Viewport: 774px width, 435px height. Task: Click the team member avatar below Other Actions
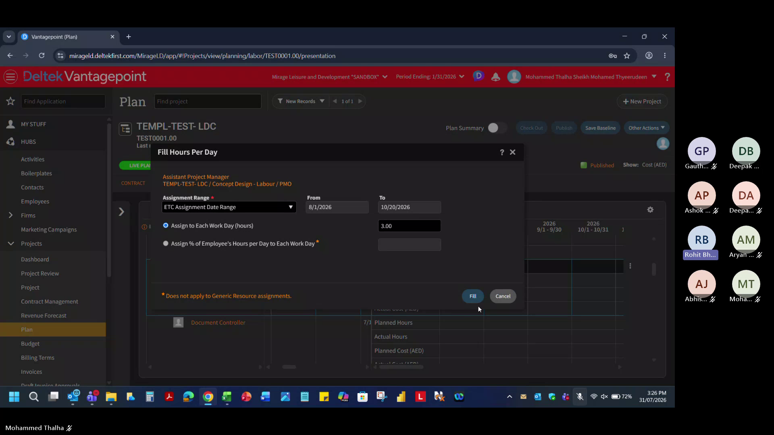click(x=663, y=143)
